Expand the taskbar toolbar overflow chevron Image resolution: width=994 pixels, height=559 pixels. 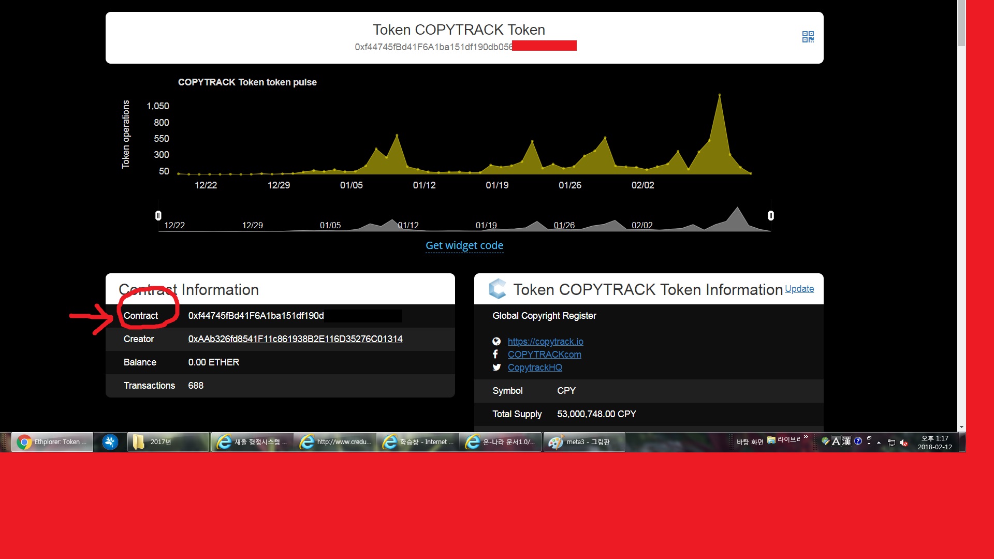tap(806, 438)
